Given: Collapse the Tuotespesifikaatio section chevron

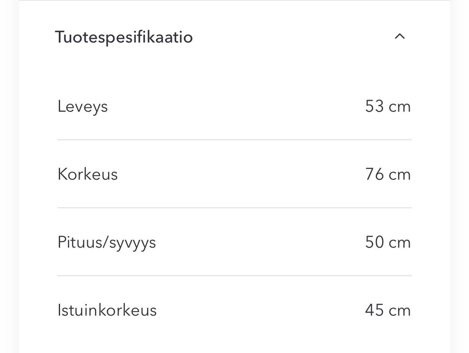Looking at the screenshot, I should pyautogui.click(x=400, y=36).
